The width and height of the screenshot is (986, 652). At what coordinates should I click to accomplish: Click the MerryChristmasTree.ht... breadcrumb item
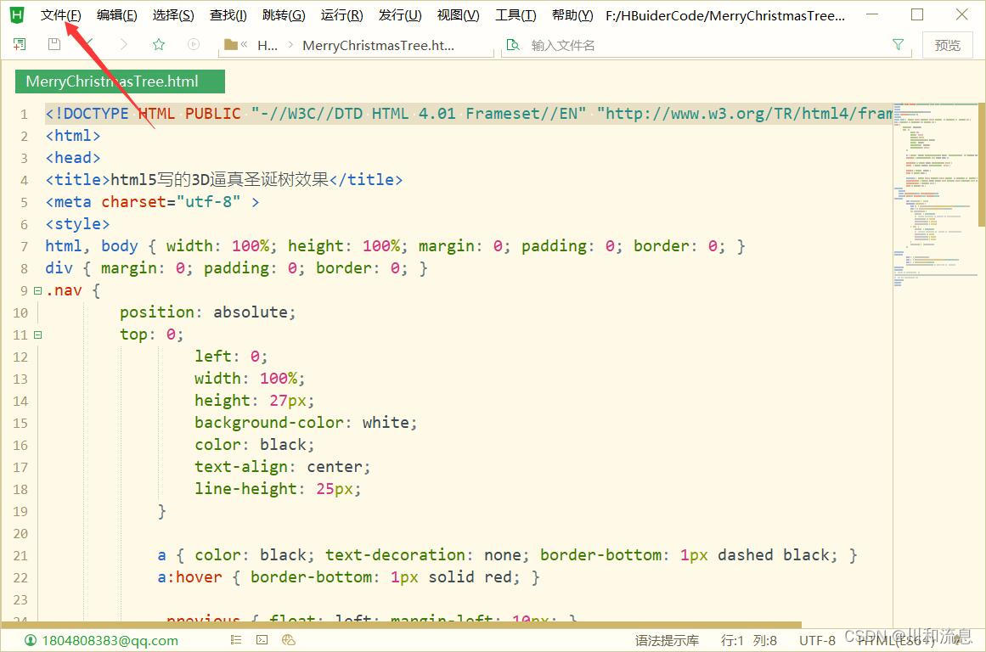[378, 45]
